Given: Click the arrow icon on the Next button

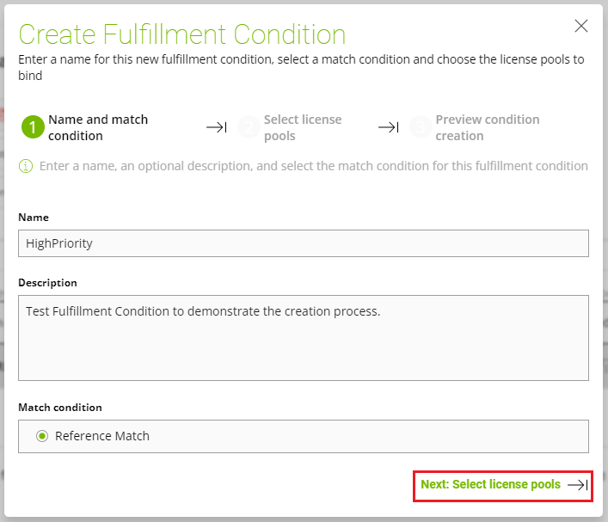Looking at the screenshot, I should click(x=577, y=485).
